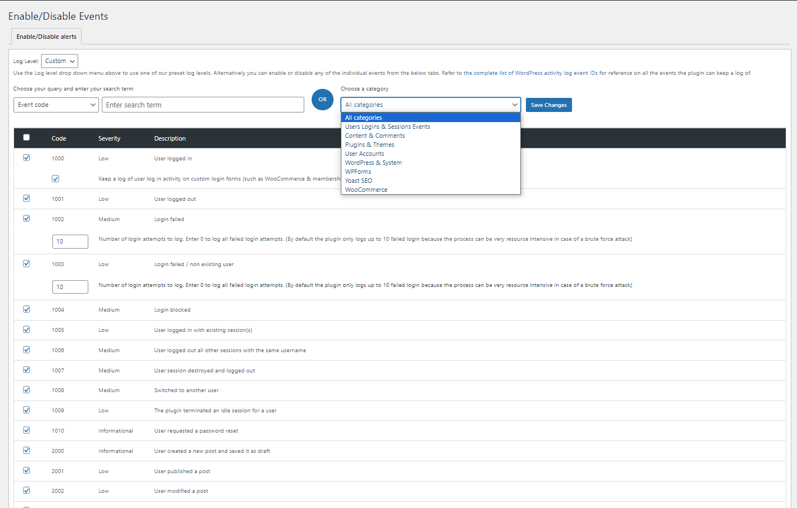Disable event 1006 checkbox
This screenshot has width=797, height=508.
tap(26, 349)
